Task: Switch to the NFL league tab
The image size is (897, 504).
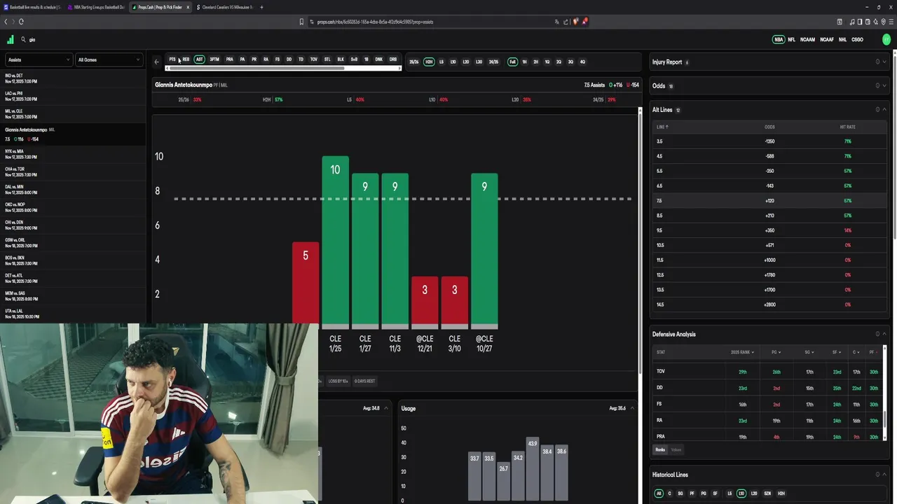Action: tap(792, 40)
